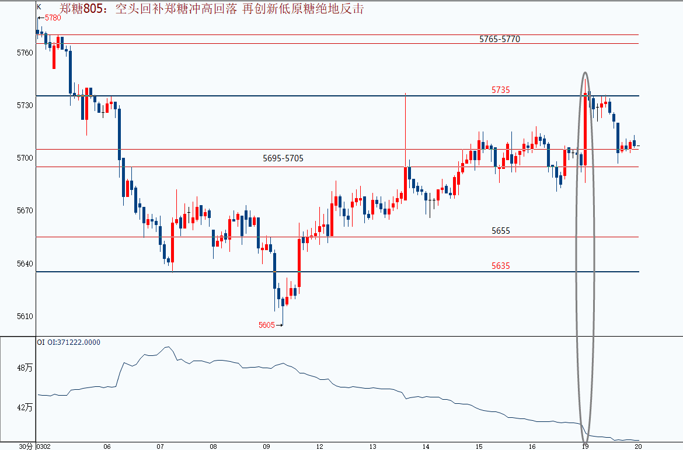The height and width of the screenshot is (450, 683).
Task: Select date 19 on the time axis
Action: tap(586, 446)
